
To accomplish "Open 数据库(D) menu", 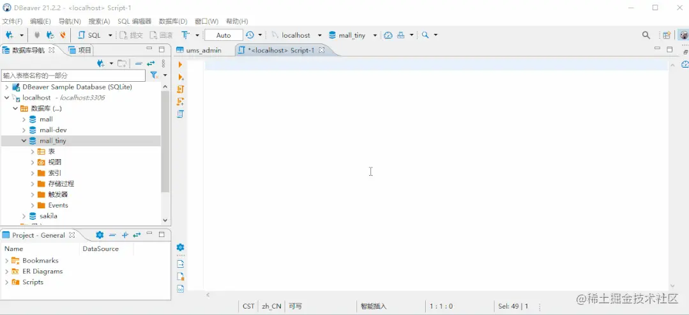I will [173, 21].
